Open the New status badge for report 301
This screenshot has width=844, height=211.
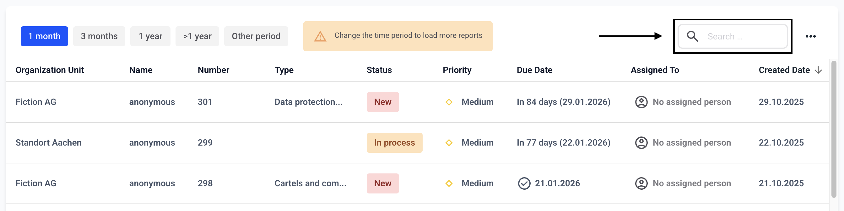pyautogui.click(x=382, y=102)
